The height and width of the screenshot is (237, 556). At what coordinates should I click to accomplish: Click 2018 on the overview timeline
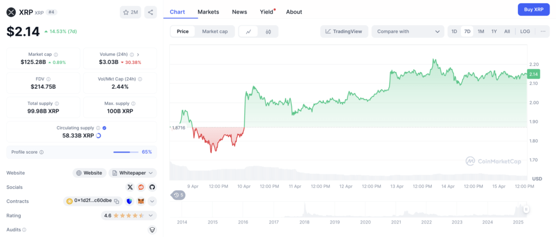[x=304, y=222]
